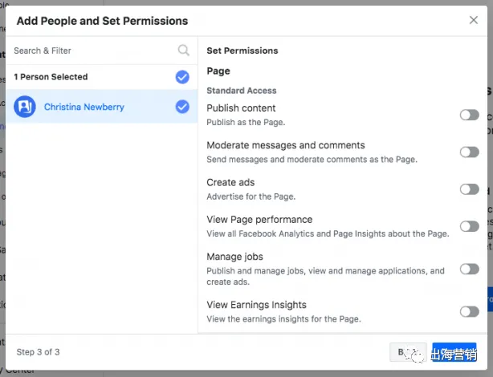The image size is (493, 377).
Task: Click the 'Set Permissions' heading
Action: tap(242, 51)
